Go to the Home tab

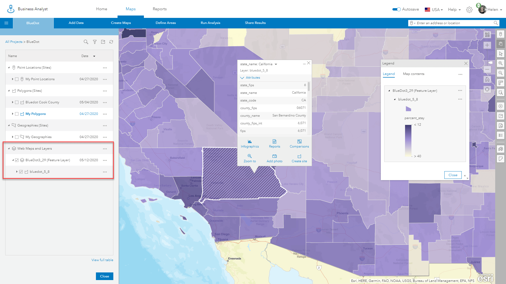pos(101,9)
